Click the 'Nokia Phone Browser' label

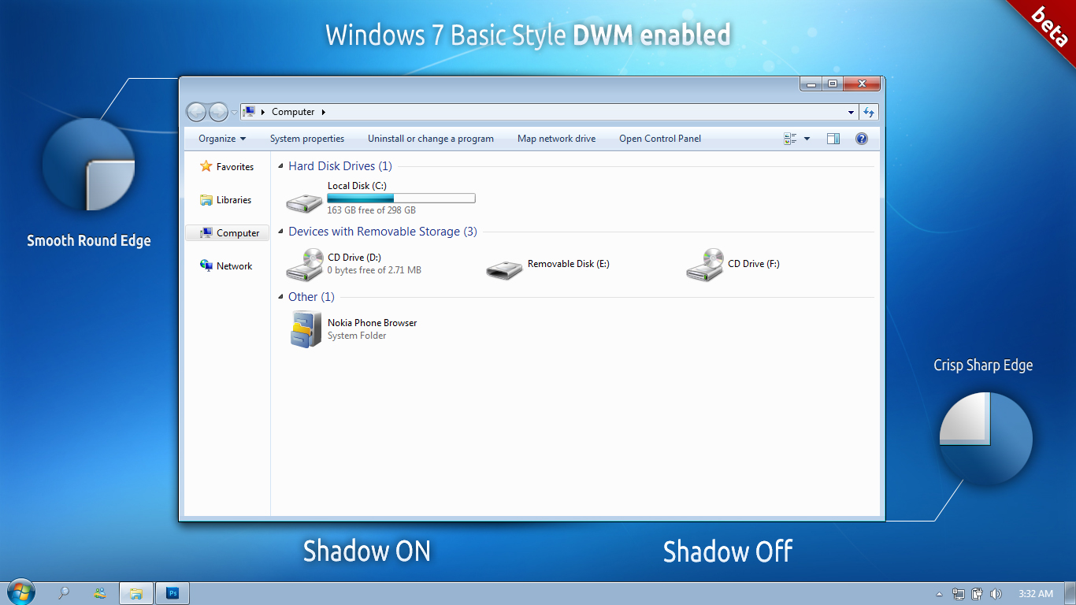(x=372, y=323)
